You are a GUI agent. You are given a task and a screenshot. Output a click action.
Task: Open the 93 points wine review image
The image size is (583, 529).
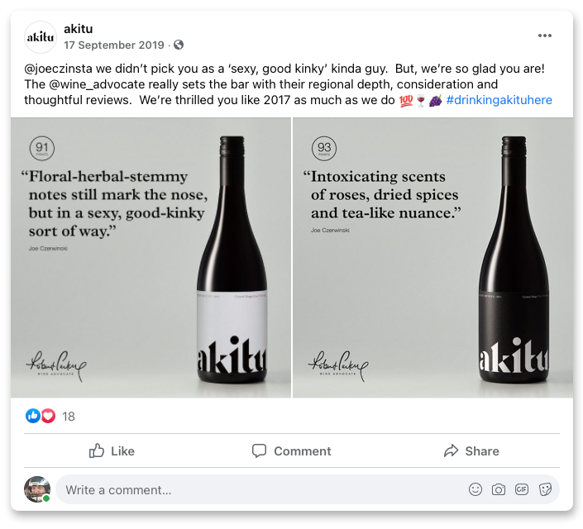(432, 258)
